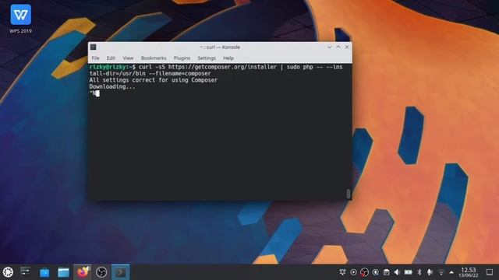This screenshot has height=280, width=499.
Task: Open the Wi-Fi networks tray icon
Action: tap(441, 272)
